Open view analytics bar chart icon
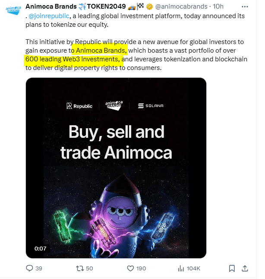 click(x=181, y=269)
